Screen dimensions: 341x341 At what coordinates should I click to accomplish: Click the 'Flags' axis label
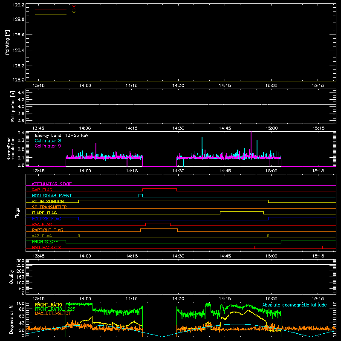17,213
